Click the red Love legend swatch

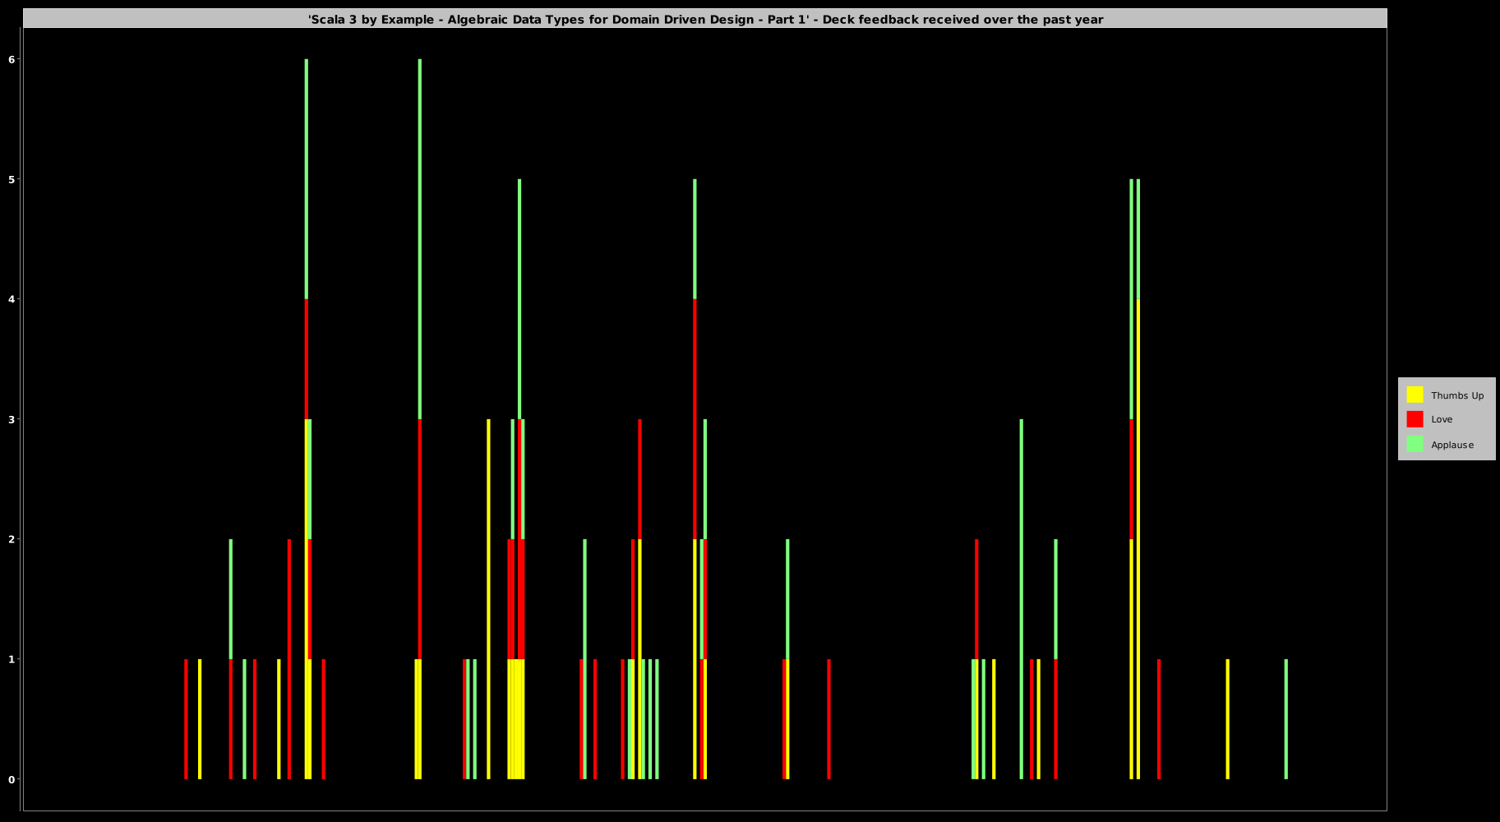(x=1415, y=419)
